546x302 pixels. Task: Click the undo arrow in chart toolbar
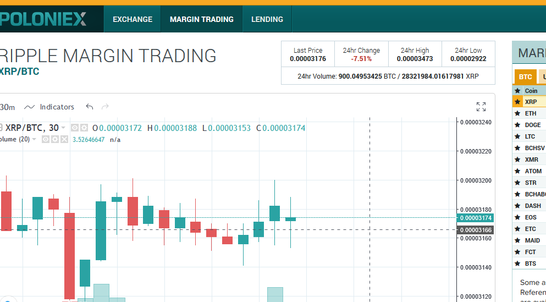point(90,107)
